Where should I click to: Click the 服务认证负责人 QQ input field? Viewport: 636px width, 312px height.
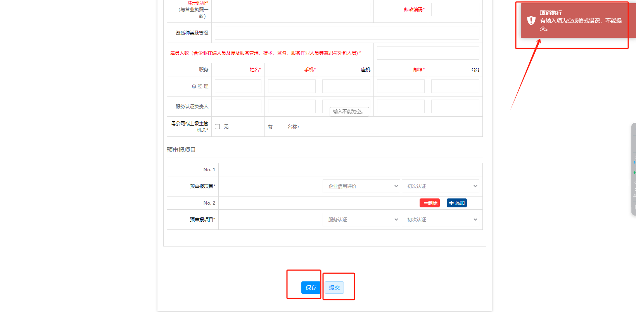click(x=455, y=106)
